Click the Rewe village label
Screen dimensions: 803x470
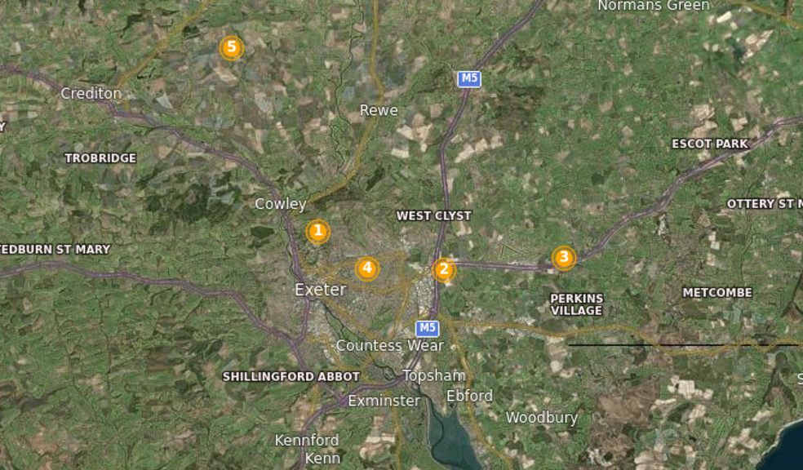point(379,110)
